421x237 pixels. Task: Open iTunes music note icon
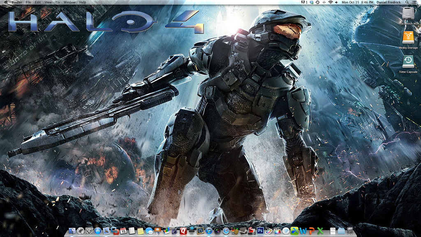click(208, 231)
